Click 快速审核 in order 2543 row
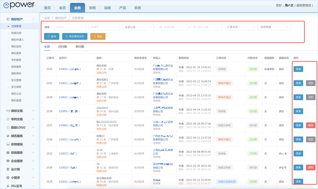The height and width of the screenshot is (189, 318). coord(269,69)
